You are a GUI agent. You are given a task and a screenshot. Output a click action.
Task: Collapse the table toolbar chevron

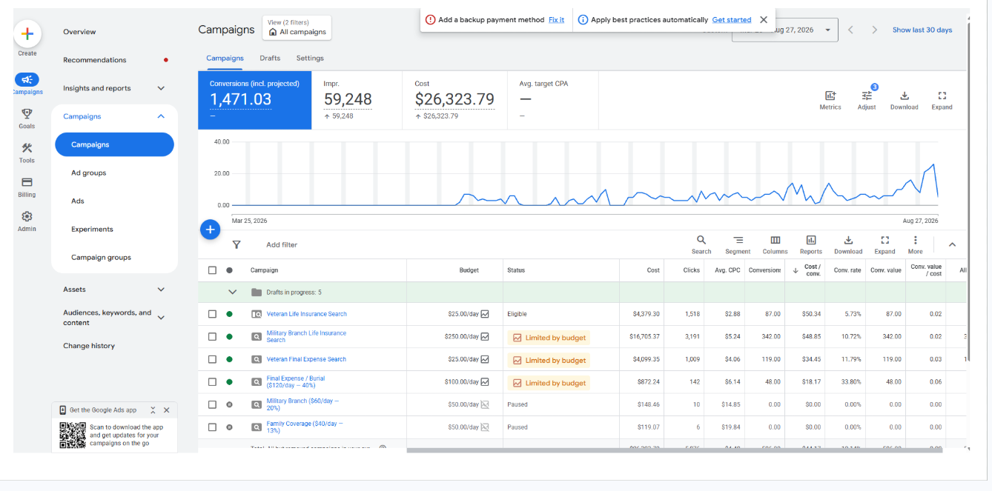tap(953, 244)
